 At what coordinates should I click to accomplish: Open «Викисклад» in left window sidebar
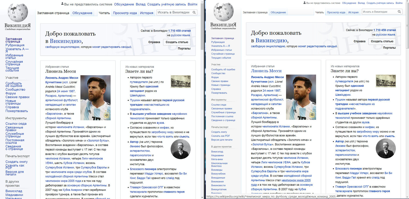click(14, 191)
